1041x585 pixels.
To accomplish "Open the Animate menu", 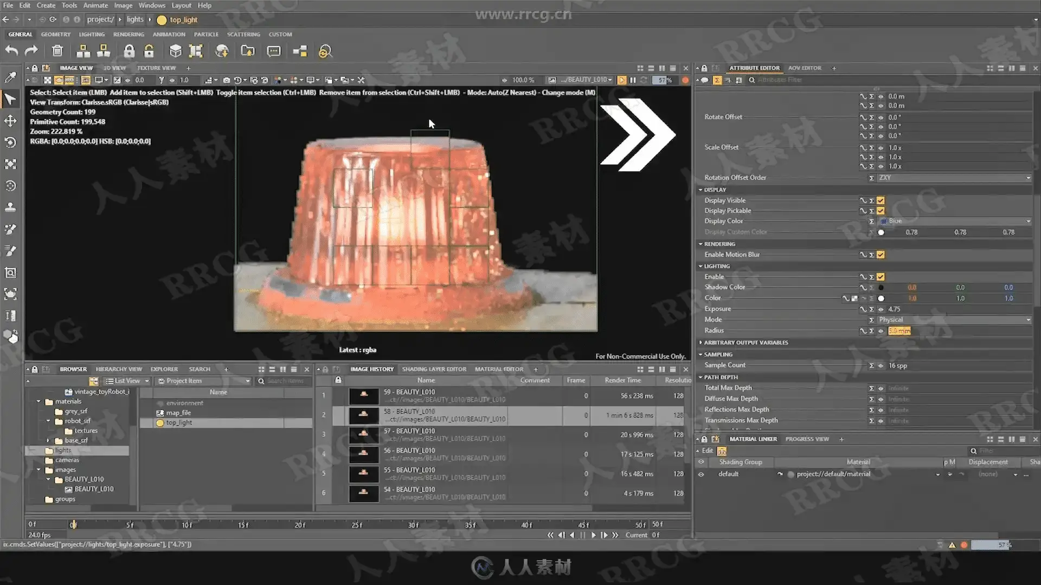I will [x=95, y=5].
